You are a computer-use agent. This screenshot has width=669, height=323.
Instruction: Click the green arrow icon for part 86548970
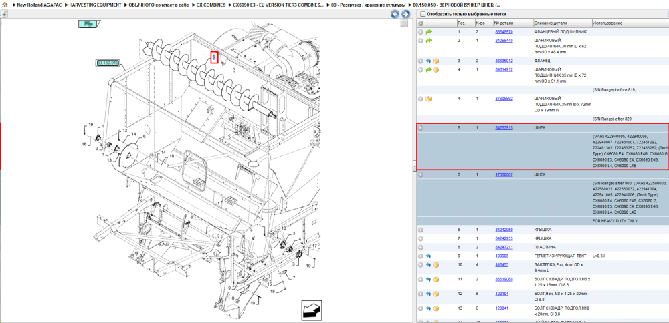pyautogui.click(x=429, y=32)
